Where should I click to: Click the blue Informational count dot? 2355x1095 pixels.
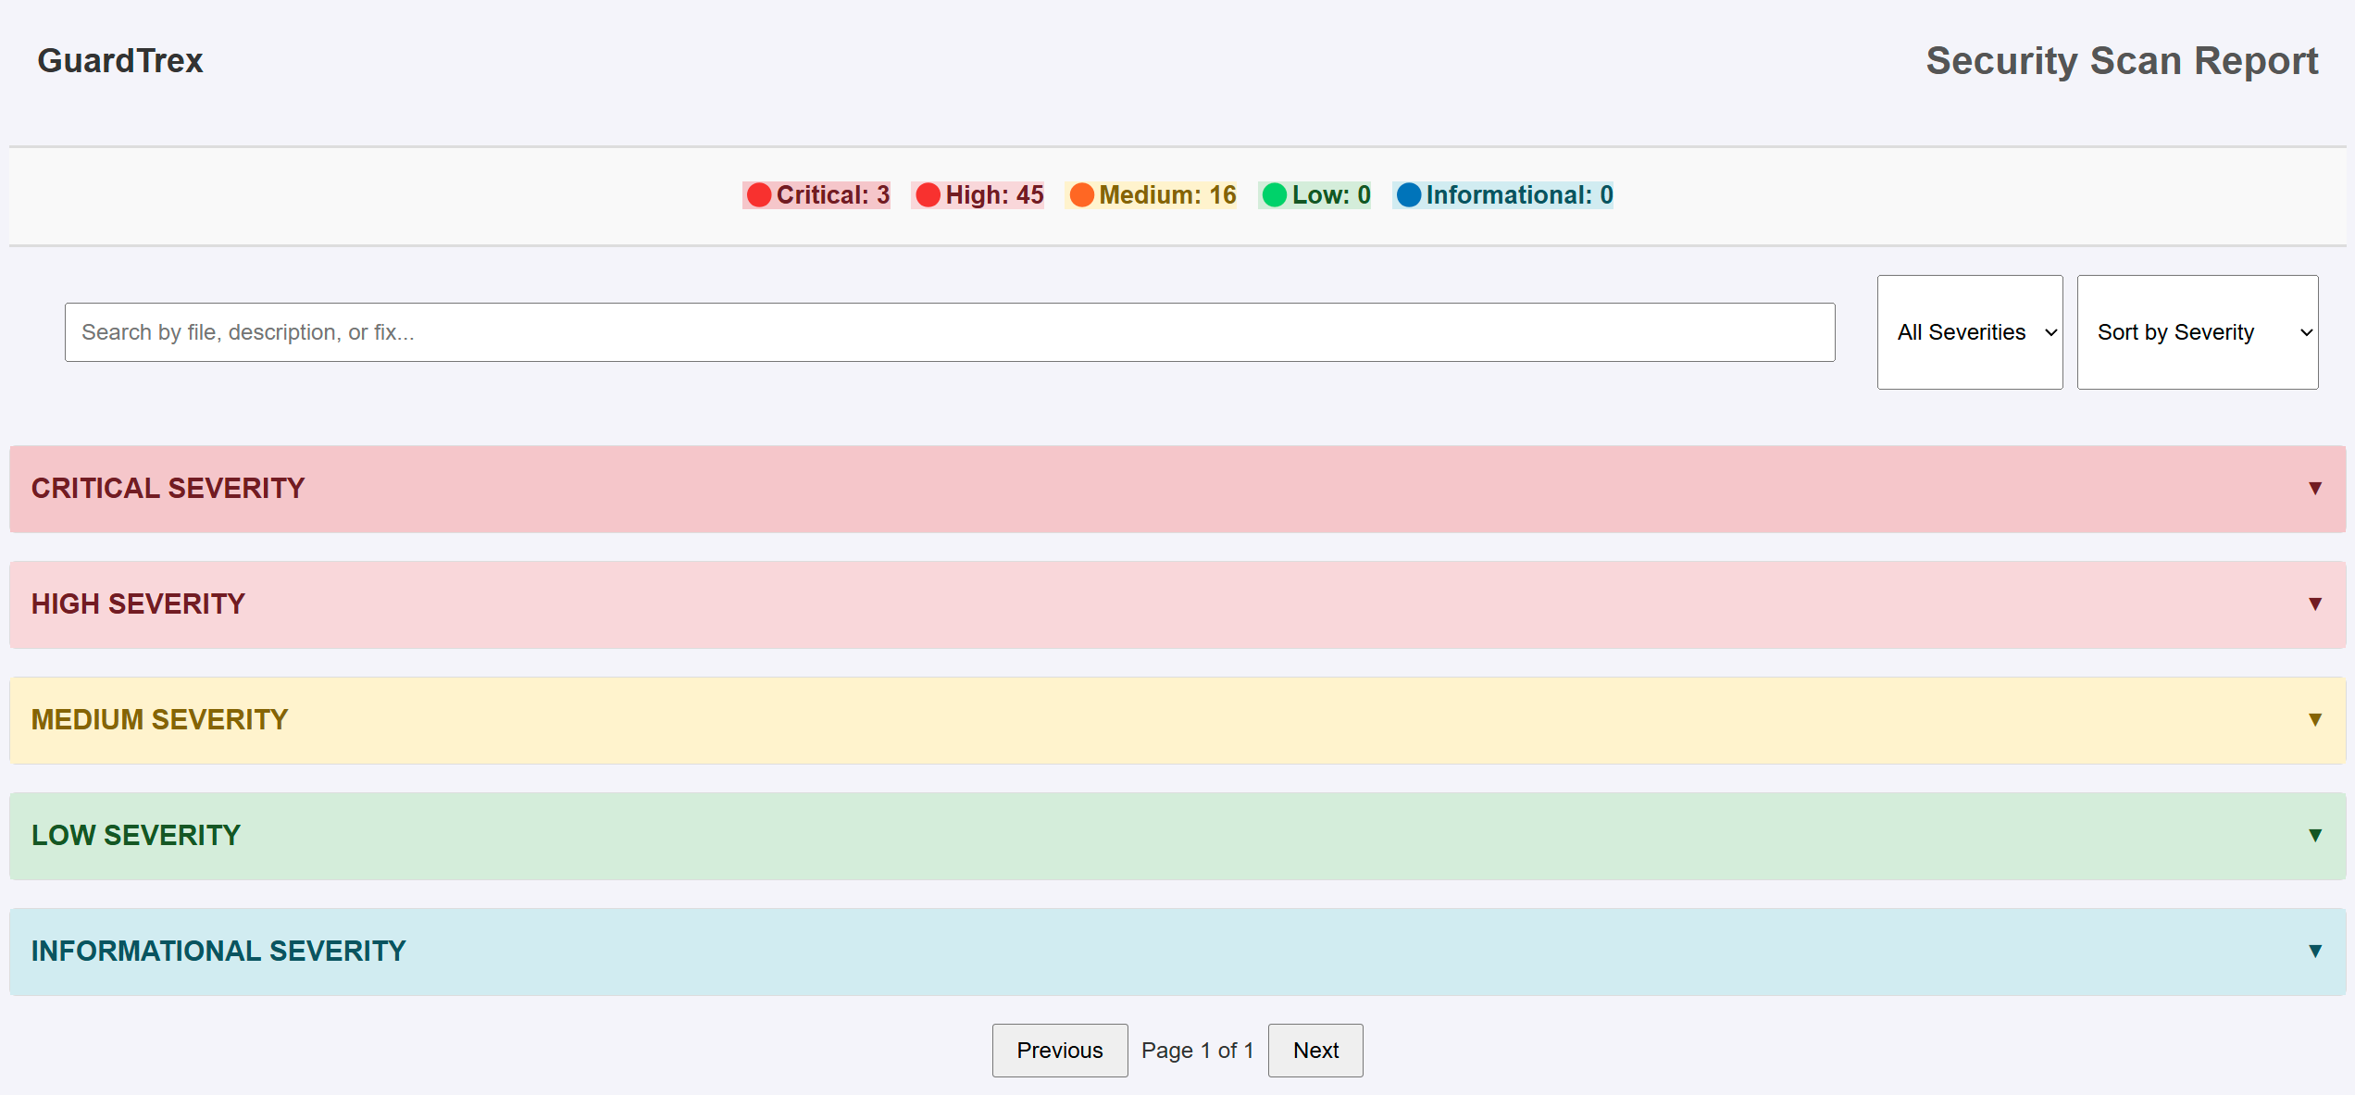point(1408,195)
